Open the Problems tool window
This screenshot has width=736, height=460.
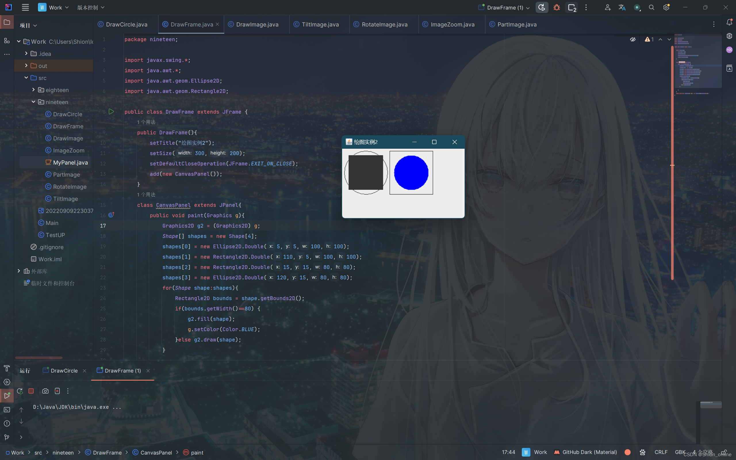point(7,423)
